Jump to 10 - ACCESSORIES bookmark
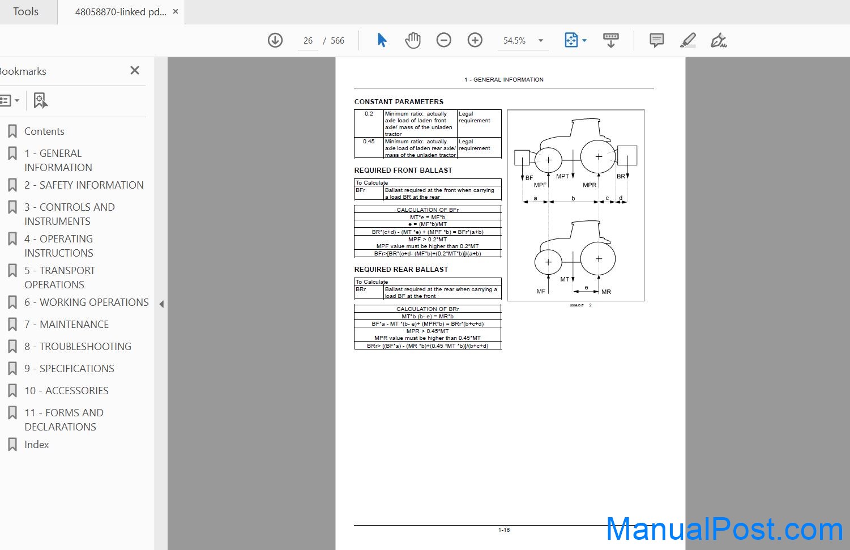 point(67,391)
